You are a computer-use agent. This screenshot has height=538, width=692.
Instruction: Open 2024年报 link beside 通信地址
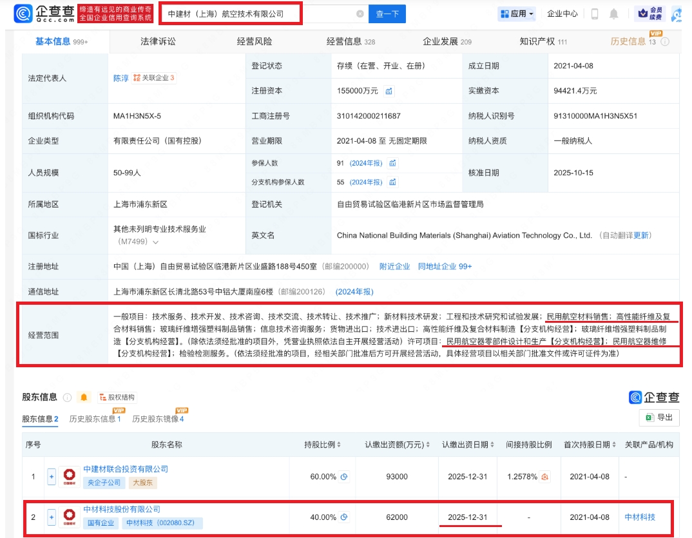(x=354, y=292)
